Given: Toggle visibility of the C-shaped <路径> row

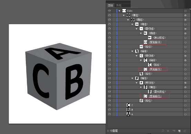Looking at the screenshot, I should click(x=109, y=64).
